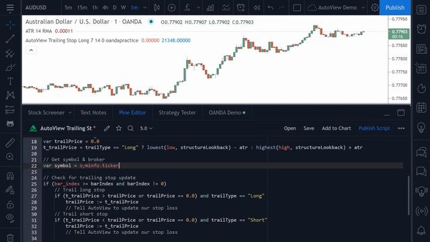Image resolution: width=430 pixels, height=242 pixels.
Task: Click Add to Chart
Action: [336, 128]
